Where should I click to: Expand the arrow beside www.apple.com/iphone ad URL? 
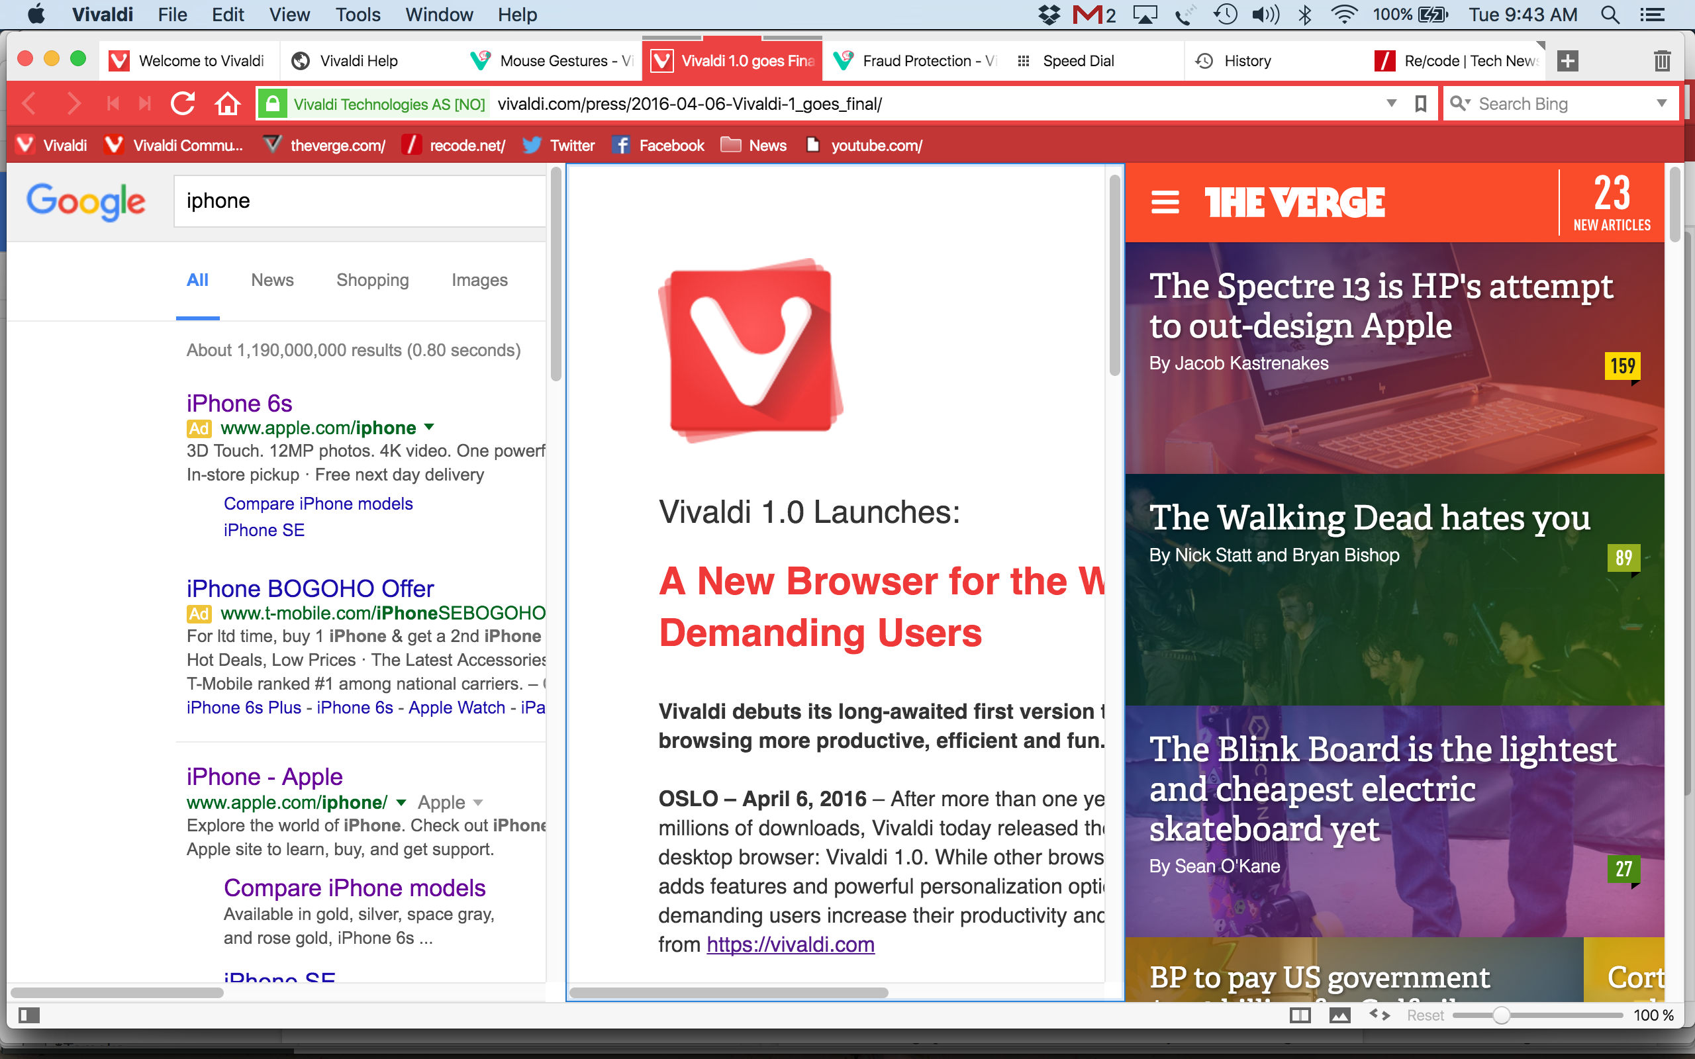click(x=429, y=428)
